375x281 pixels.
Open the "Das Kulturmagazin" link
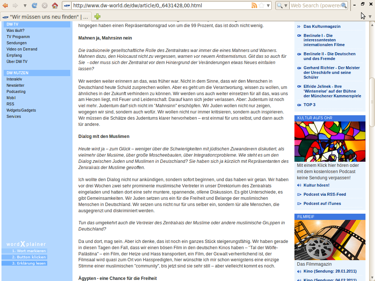(x=322, y=26)
